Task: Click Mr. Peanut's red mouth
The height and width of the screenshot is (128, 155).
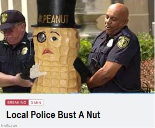Action: pyautogui.click(x=47, y=51)
